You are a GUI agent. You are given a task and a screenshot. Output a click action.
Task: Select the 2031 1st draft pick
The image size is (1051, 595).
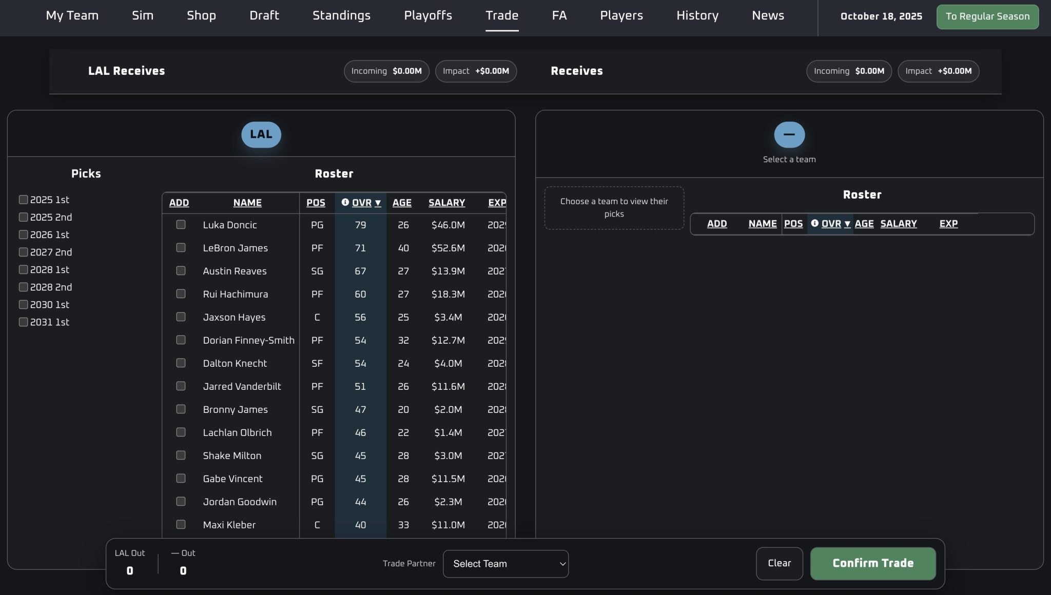23,322
